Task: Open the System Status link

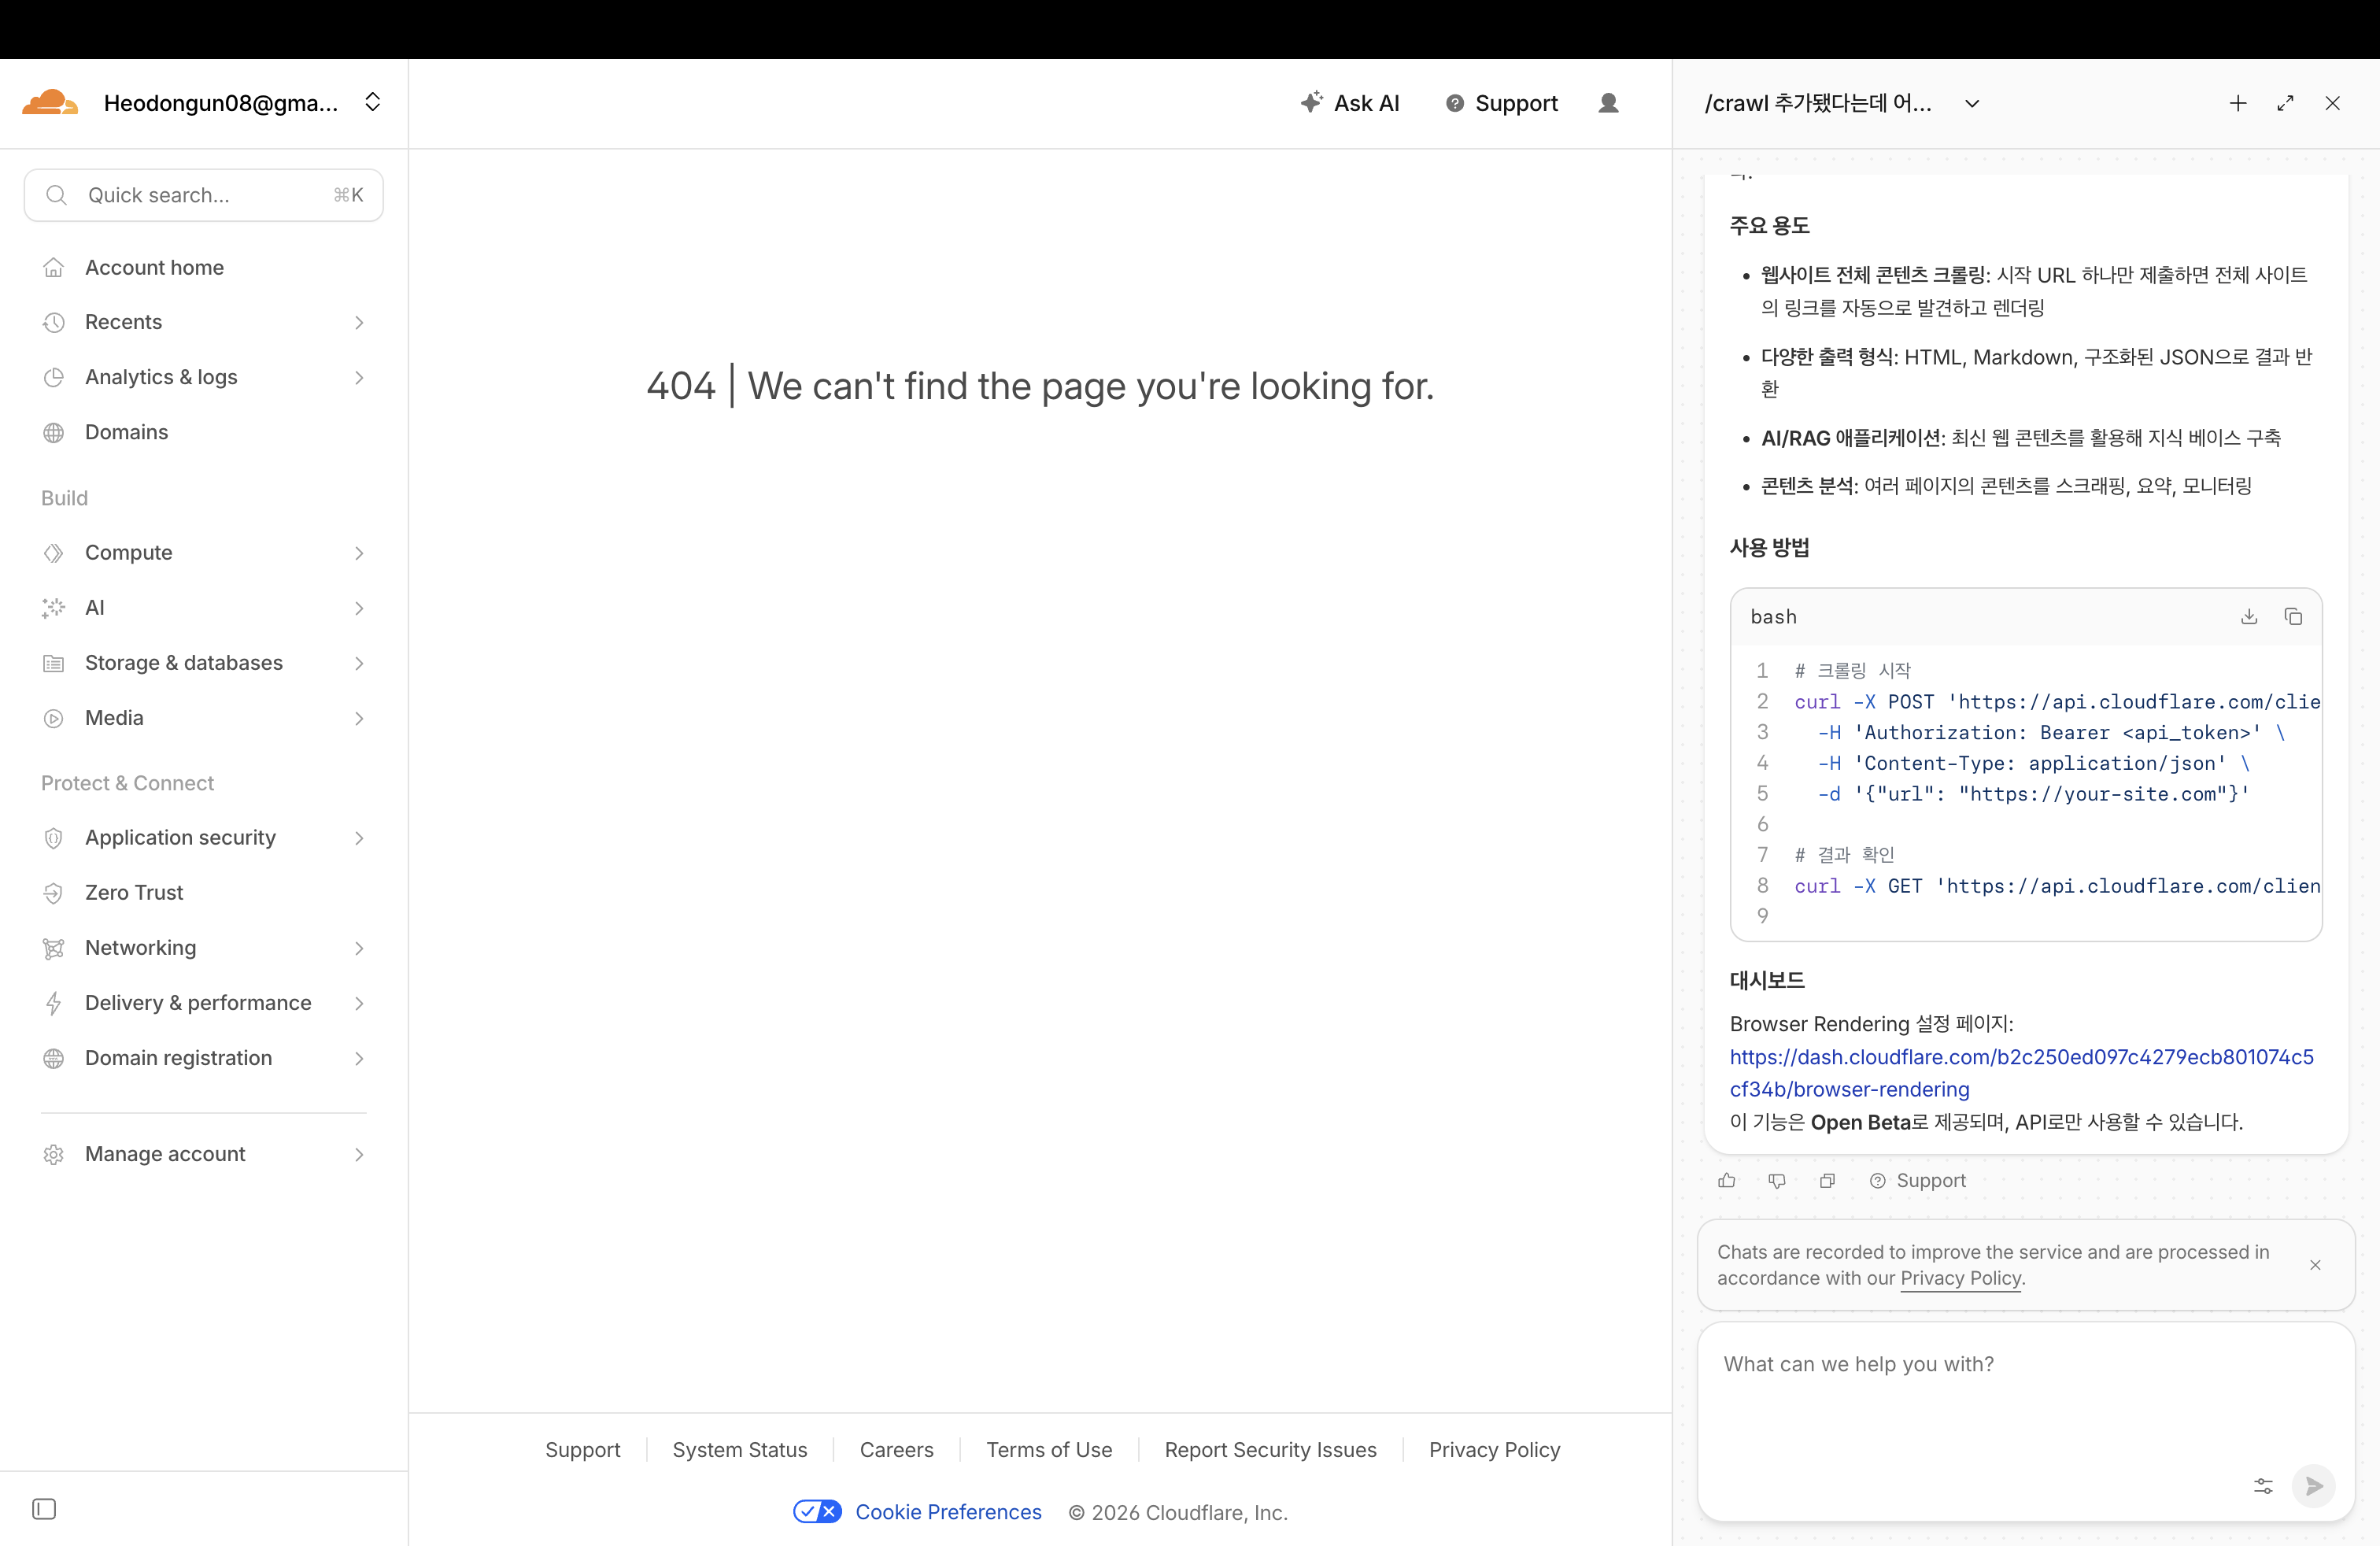Action: point(740,1450)
